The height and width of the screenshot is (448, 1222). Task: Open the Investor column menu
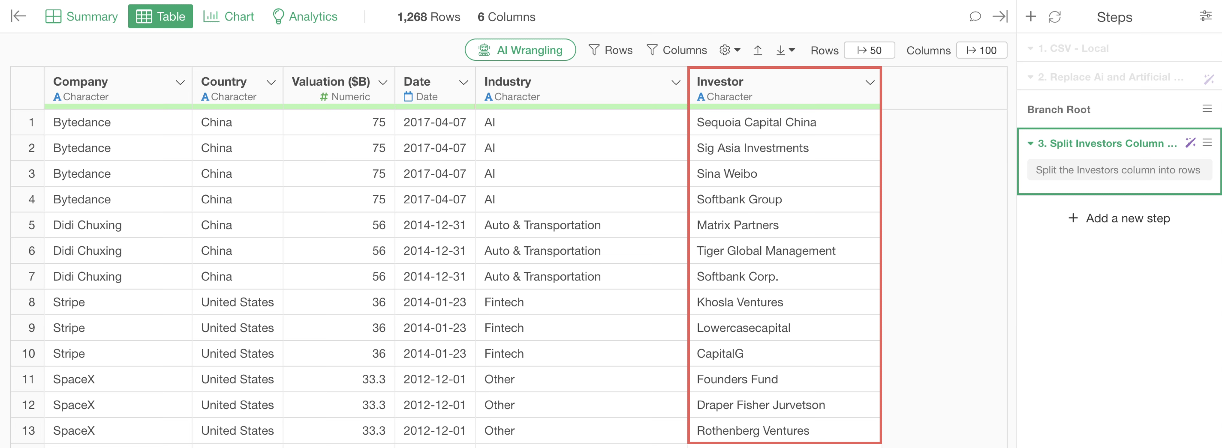click(x=869, y=82)
